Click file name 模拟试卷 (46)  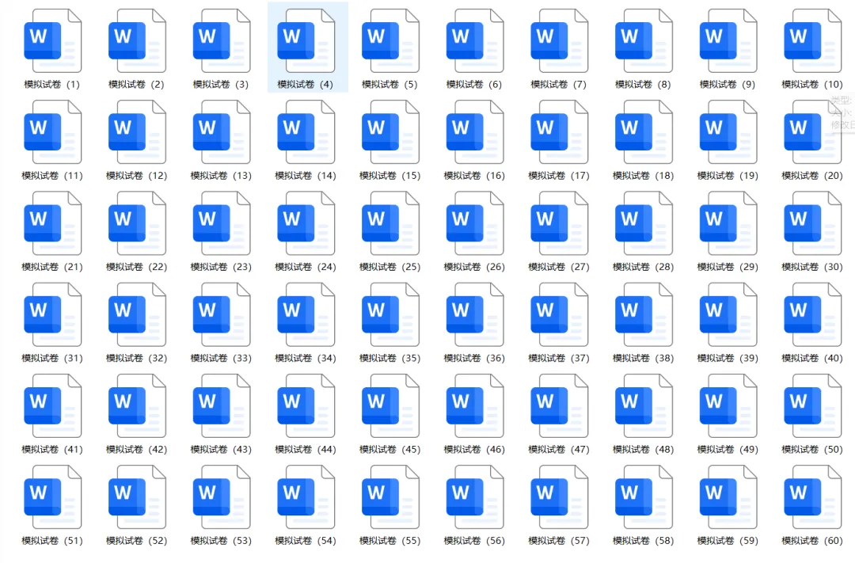coord(474,450)
